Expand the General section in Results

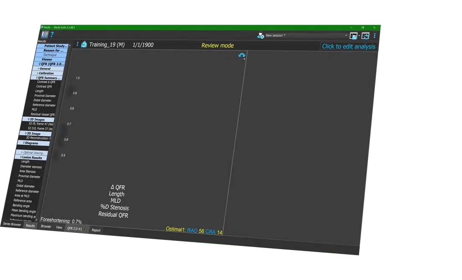coord(38,68)
